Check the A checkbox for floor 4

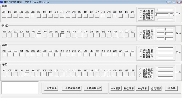[x=177, y=14]
